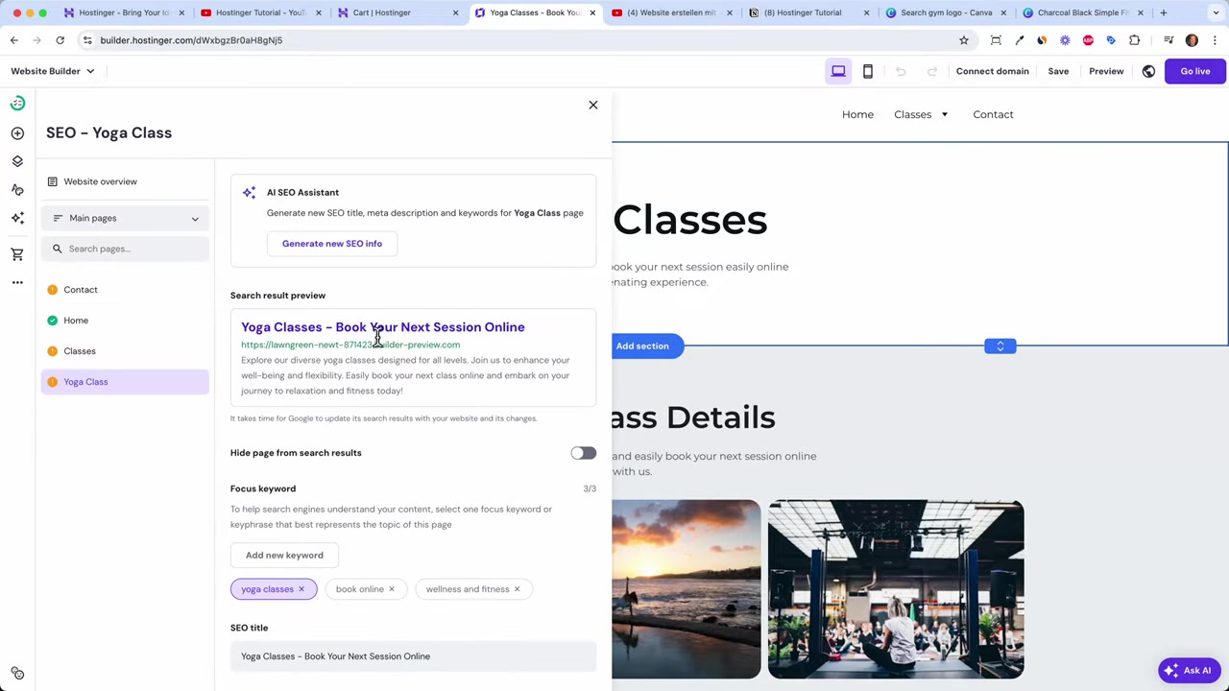This screenshot has height=691, width=1229.
Task: Click Connect domain
Action: pyautogui.click(x=992, y=71)
